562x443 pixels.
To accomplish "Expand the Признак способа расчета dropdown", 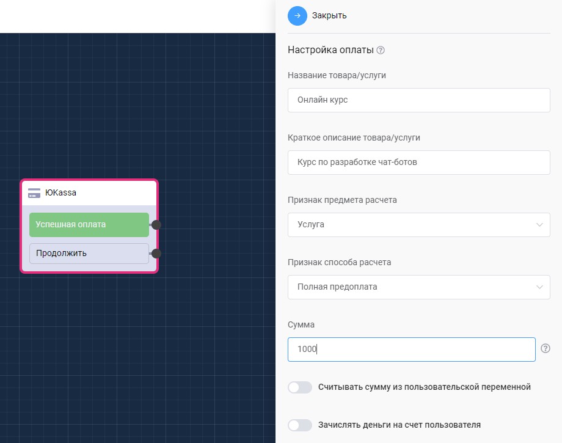I will click(x=418, y=287).
